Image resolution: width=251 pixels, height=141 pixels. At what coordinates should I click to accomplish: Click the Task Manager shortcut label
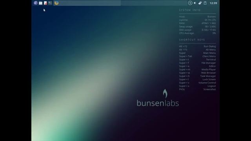208,76
